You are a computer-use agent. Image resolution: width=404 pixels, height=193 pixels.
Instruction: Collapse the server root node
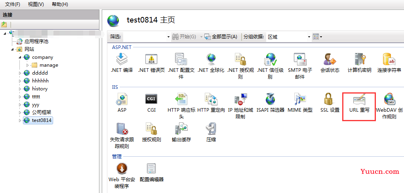5,34
